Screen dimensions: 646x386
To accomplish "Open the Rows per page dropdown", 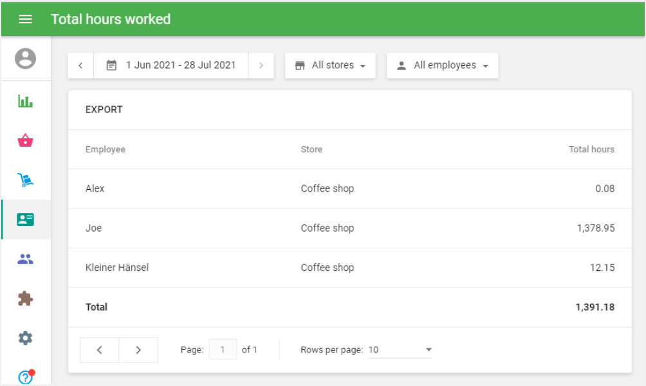I will click(x=400, y=350).
